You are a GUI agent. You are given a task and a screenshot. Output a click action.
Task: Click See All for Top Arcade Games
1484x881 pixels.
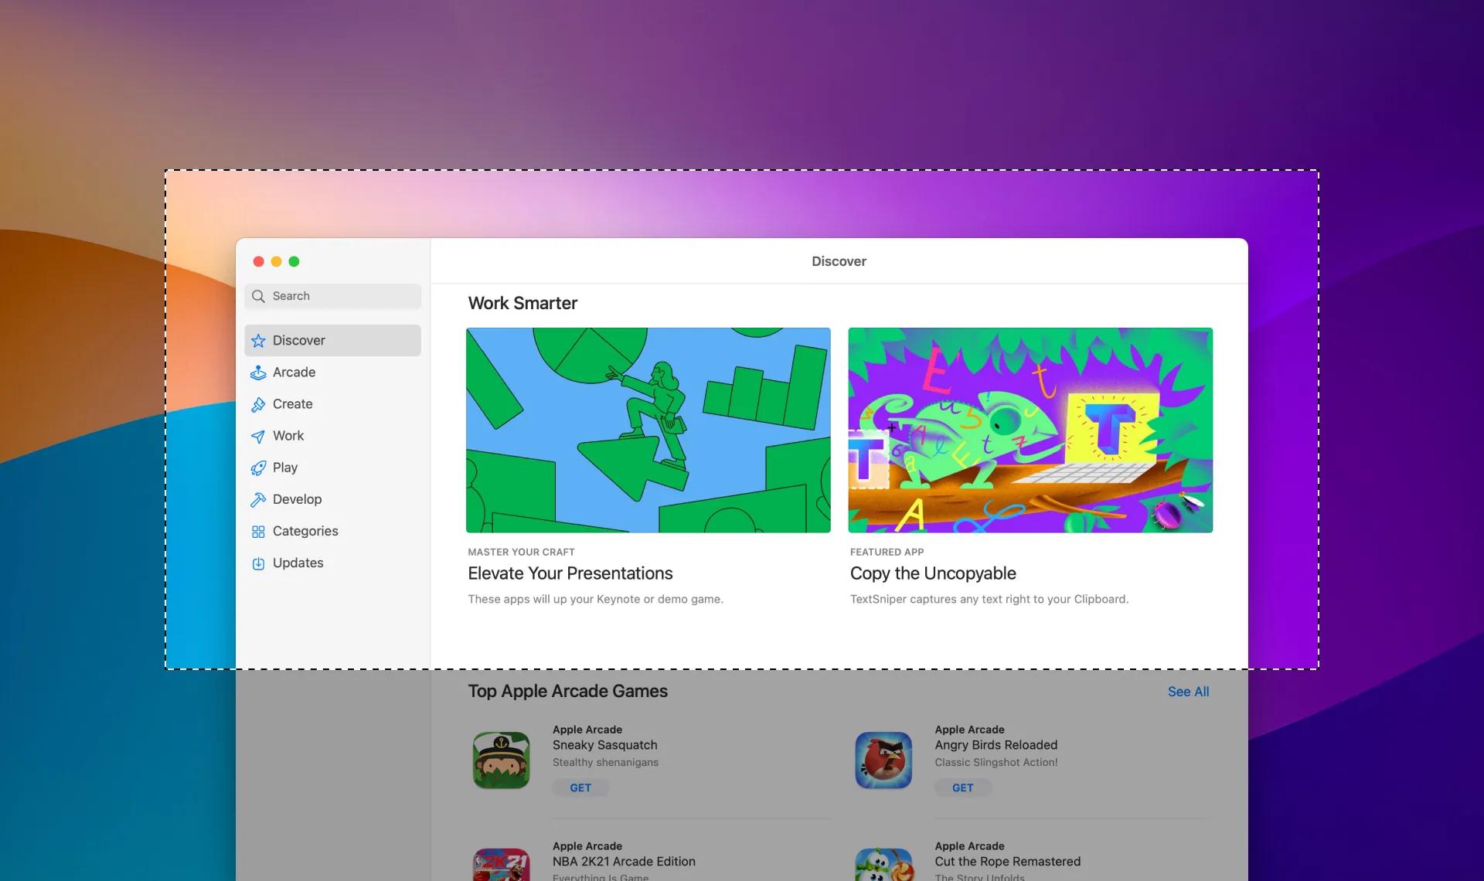pyautogui.click(x=1188, y=692)
